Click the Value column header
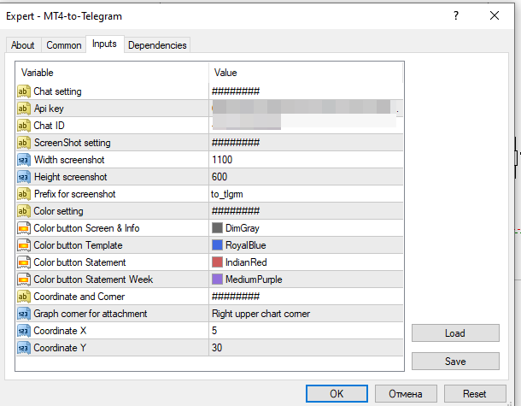The height and width of the screenshot is (406, 521). pos(306,73)
